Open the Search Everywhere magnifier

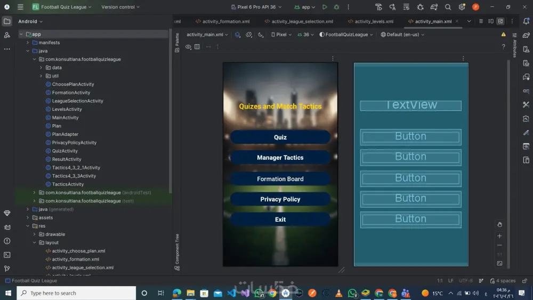448,7
